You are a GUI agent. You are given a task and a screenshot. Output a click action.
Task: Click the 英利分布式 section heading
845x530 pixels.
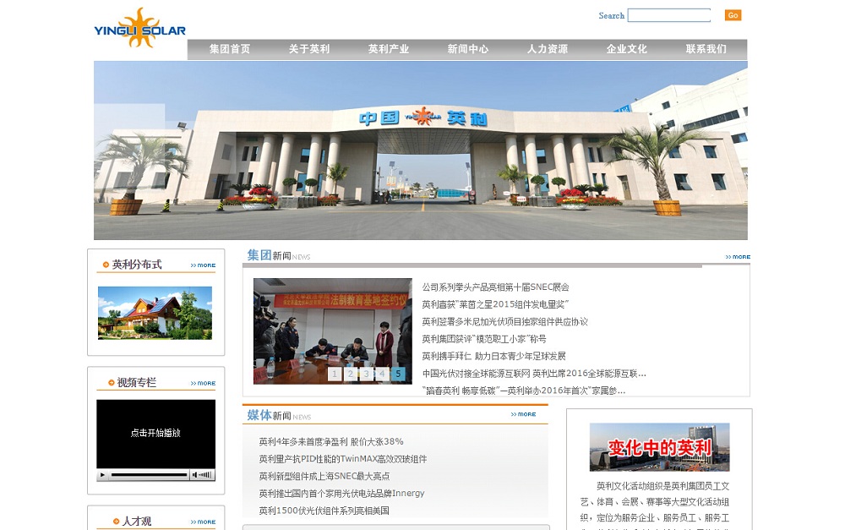(x=136, y=265)
